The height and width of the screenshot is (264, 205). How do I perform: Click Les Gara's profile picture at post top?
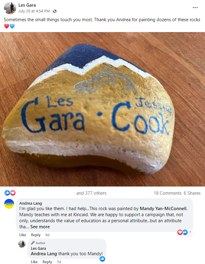coord(10,8)
